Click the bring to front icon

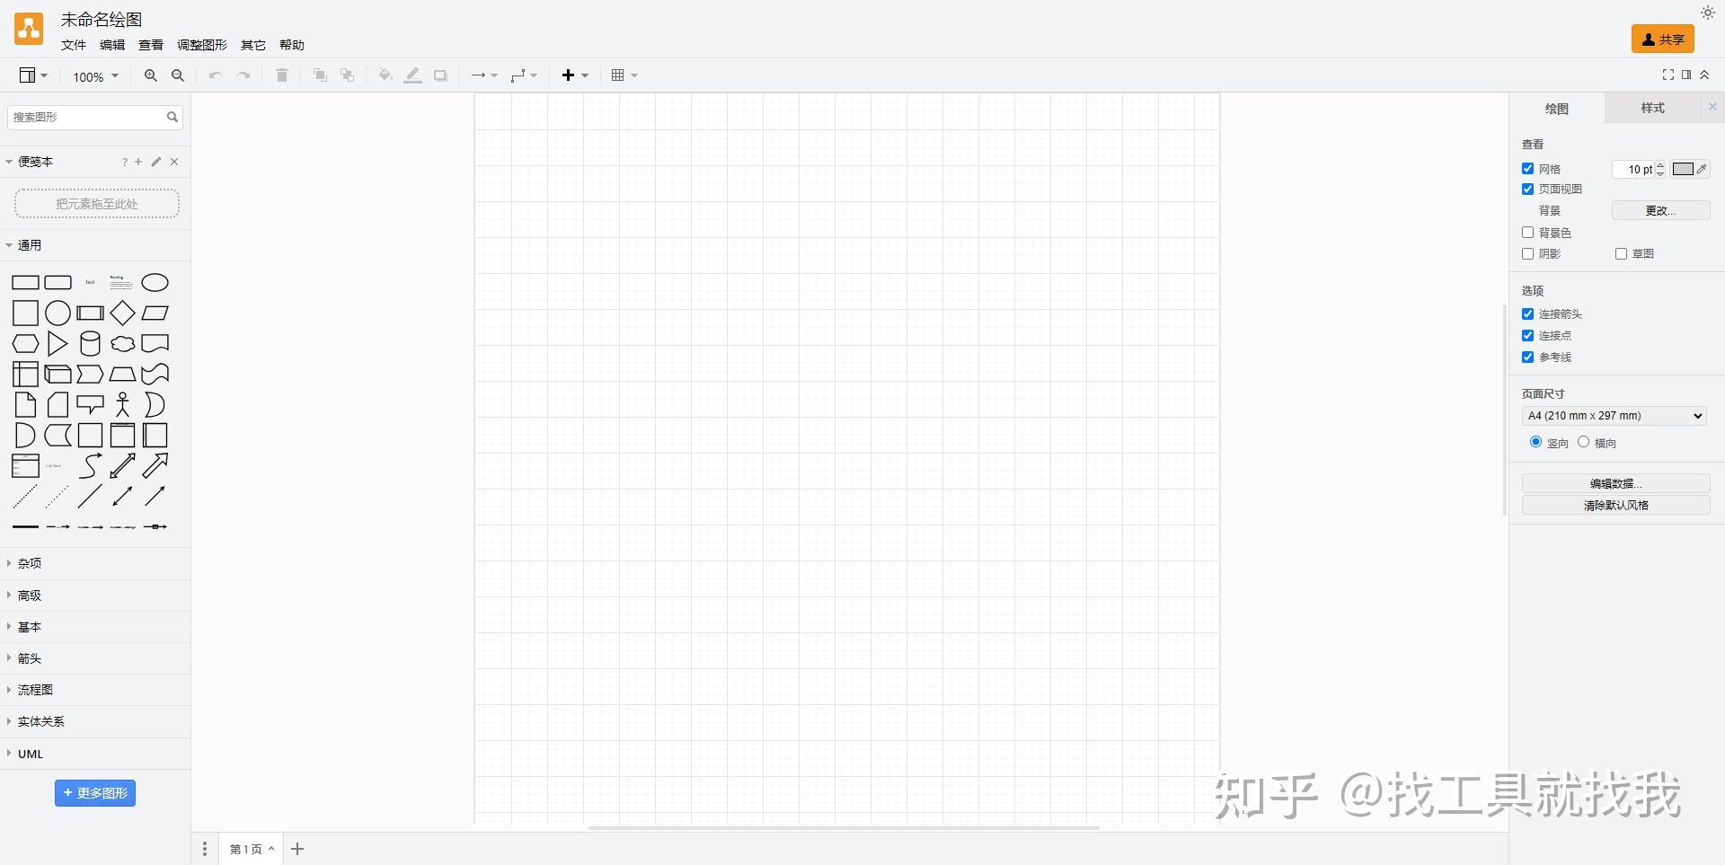point(319,75)
